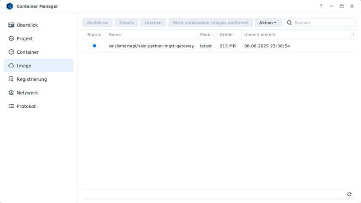Image resolution: width=361 pixels, height=203 pixels.
Task: Click the Registrierung search-document icon
Action: point(11,79)
